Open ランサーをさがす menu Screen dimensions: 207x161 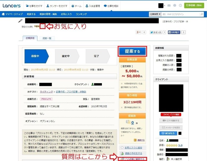point(57,6)
